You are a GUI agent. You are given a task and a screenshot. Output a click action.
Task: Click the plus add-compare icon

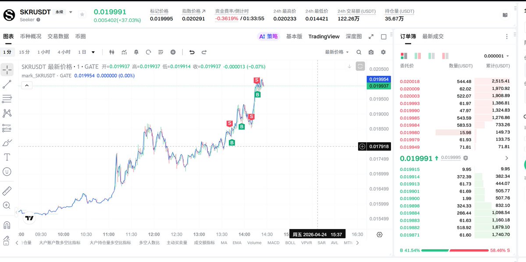pos(173,52)
